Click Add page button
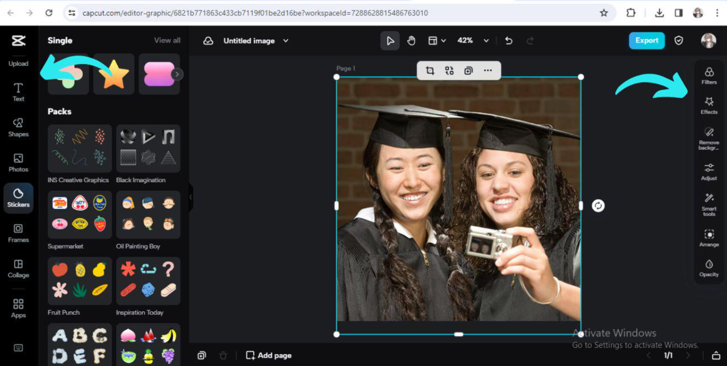This screenshot has height=366, width=727. tap(269, 355)
